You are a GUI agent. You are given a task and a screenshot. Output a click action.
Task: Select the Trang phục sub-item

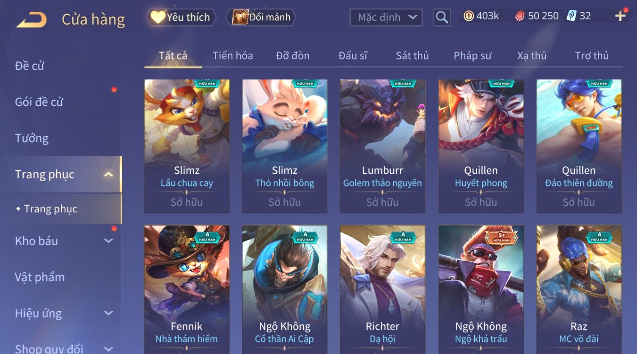[x=50, y=209]
